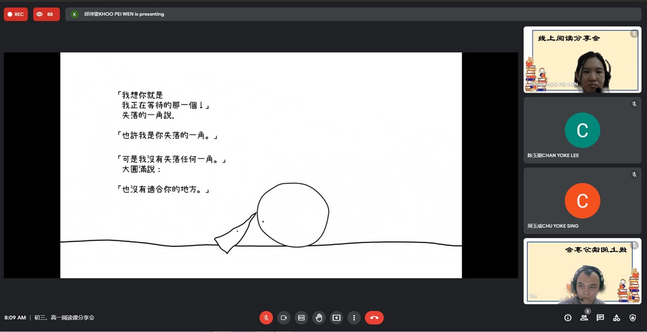The height and width of the screenshot is (332, 647).
Task: Open the host controls shield icon
Action: click(x=632, y=318)
